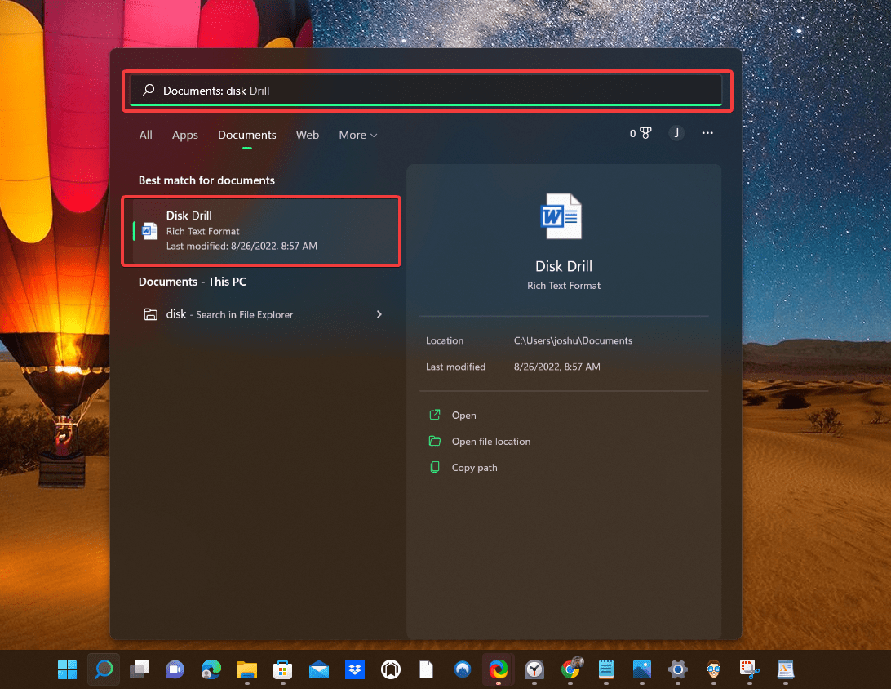This screenshot has height=689, width=891.
Task: Open the three-dot options menu
Action: coord(707,133)
